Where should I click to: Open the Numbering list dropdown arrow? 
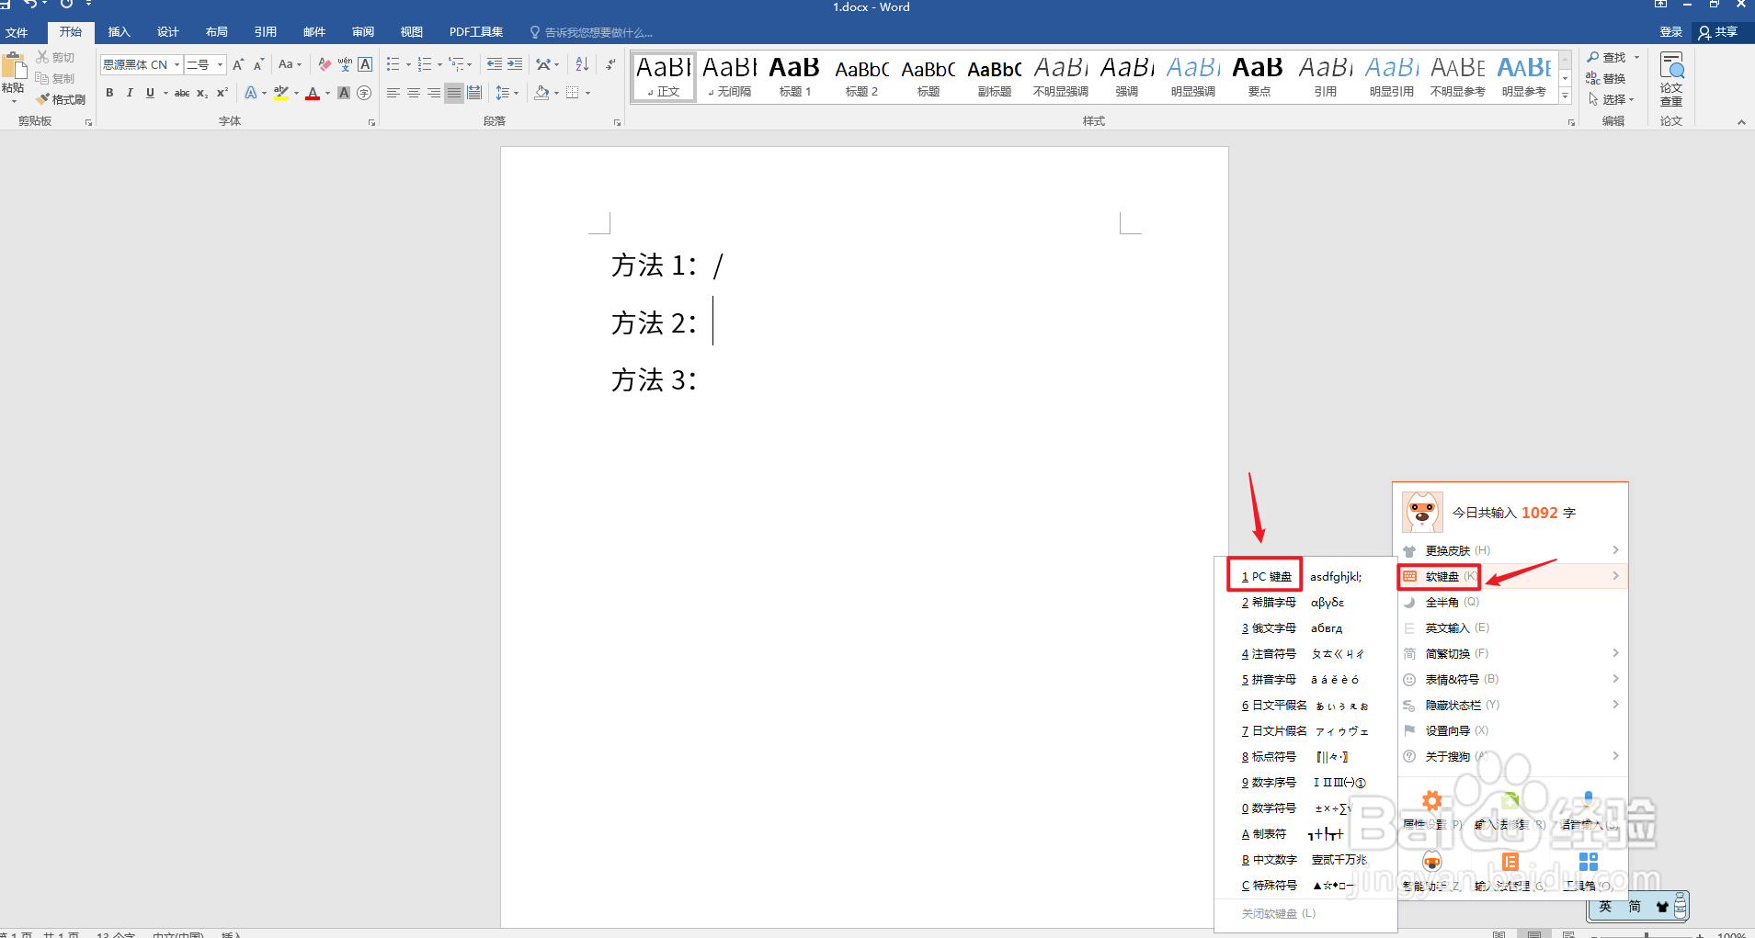click(439, 64)
